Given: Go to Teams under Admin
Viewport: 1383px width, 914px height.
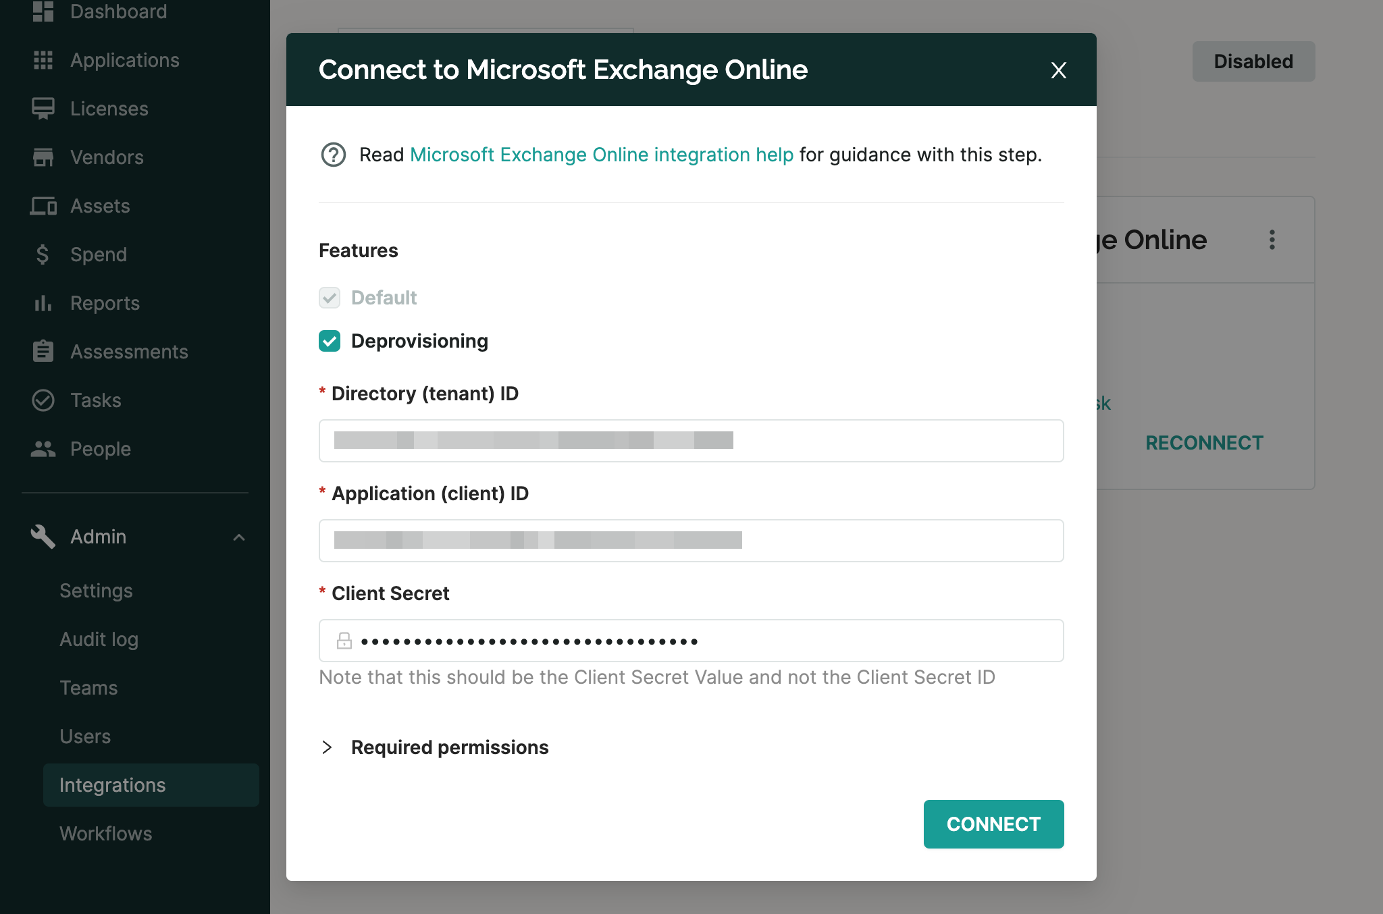Looking at the screenshot, I should tap(88, 688).
